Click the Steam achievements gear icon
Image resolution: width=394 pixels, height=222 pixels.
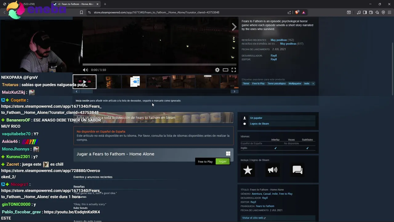pyautogui.click(x=245, y=124)
